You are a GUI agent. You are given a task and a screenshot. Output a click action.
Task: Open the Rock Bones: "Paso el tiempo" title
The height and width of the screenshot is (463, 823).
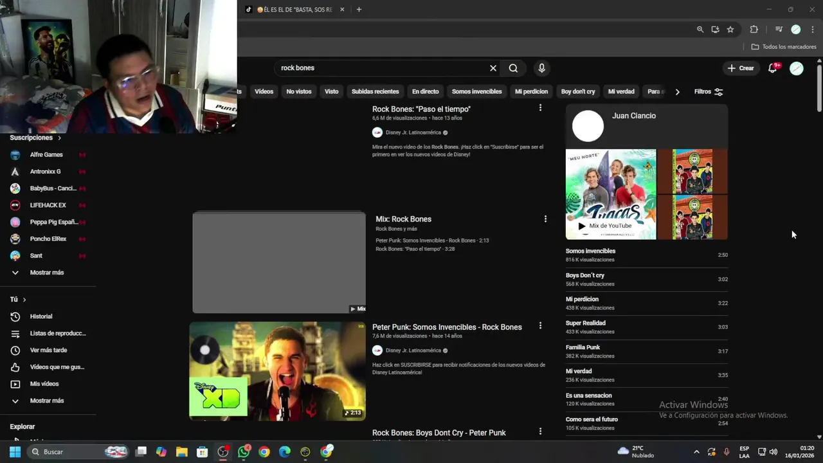[x=421, y=109]
